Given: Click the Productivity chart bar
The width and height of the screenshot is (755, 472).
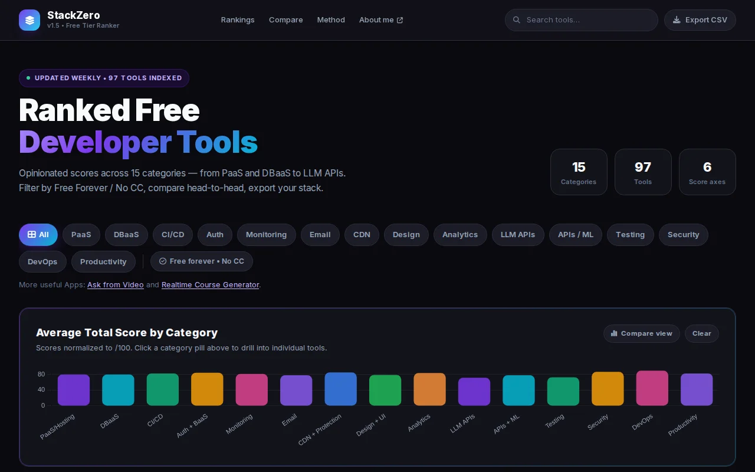Looking at the screenshot, I should click(x=697, y=389).
